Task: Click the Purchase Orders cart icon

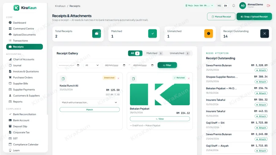Action: 10,77
